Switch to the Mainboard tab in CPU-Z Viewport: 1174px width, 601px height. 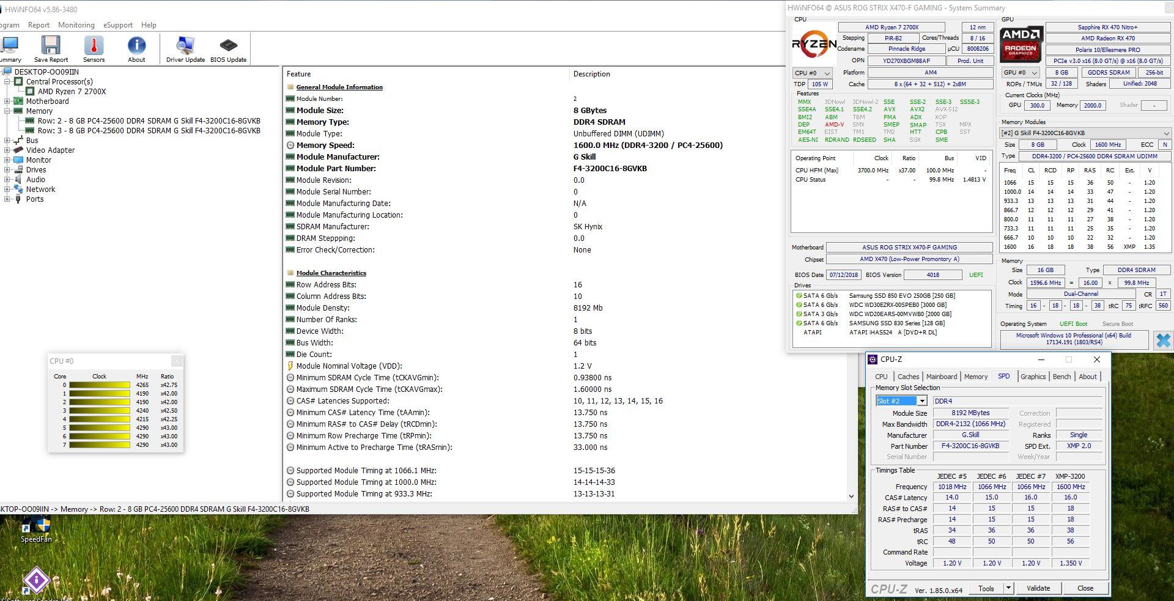(x=942, y=377)
